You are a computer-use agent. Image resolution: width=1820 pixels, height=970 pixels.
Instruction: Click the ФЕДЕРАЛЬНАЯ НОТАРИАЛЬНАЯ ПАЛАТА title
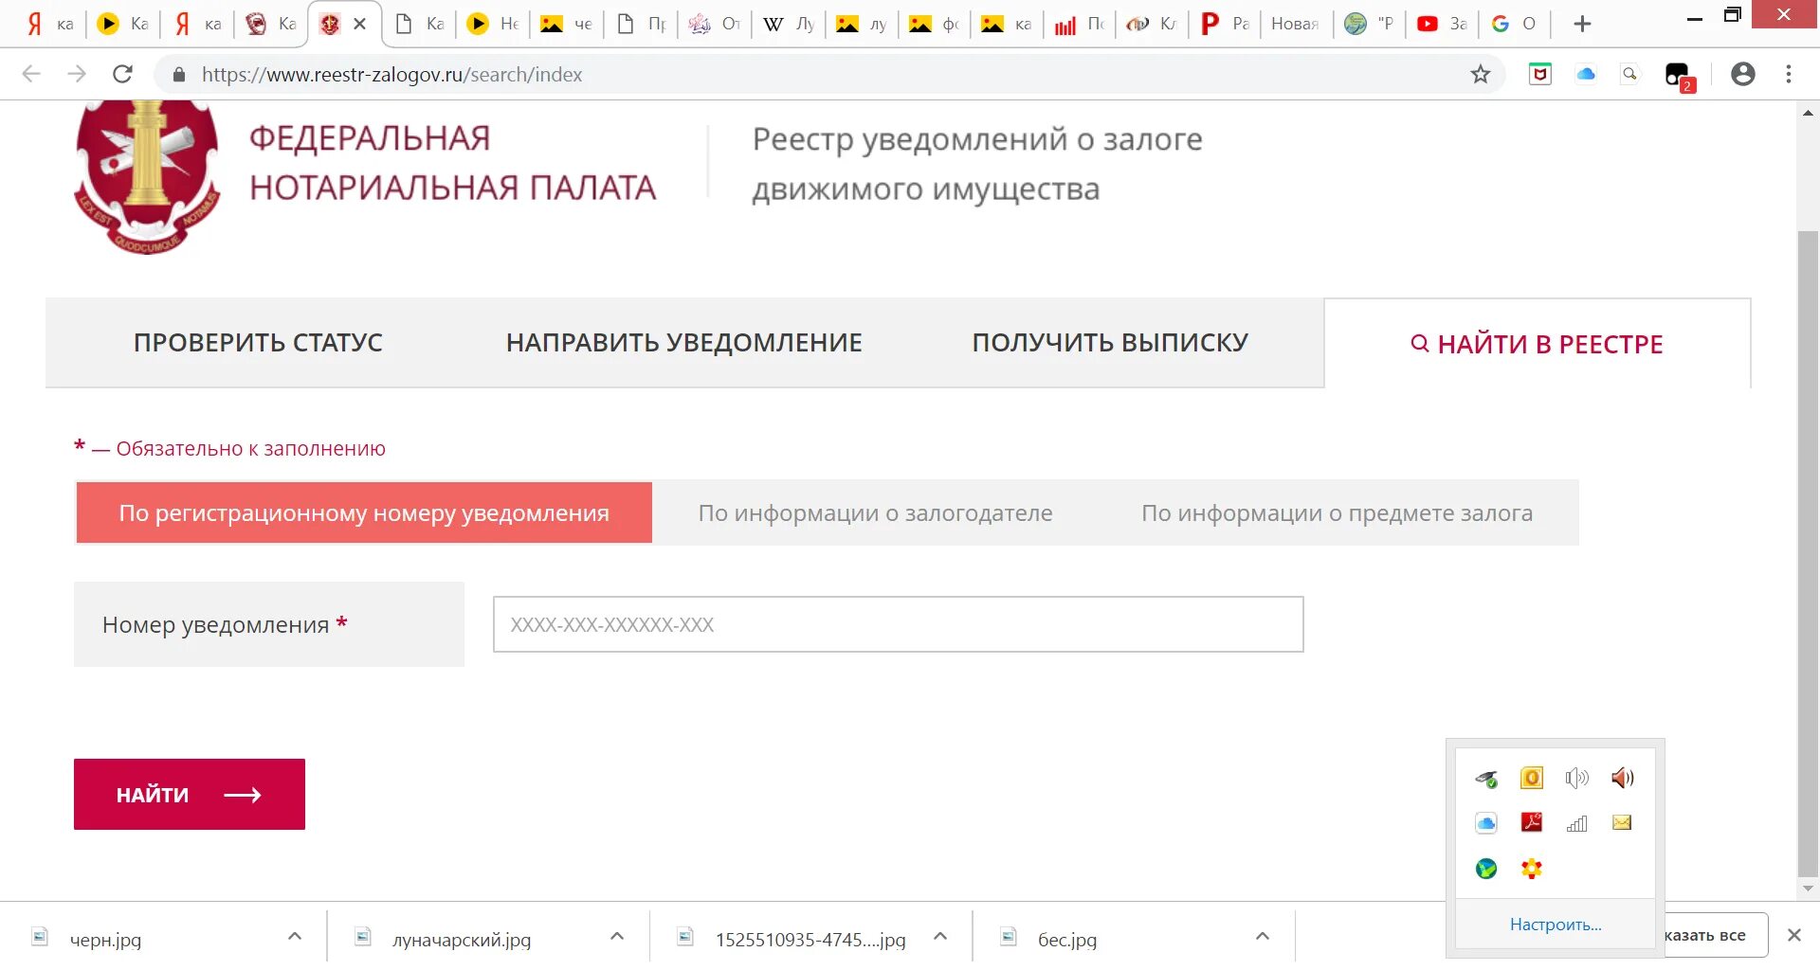pos(452,163)
